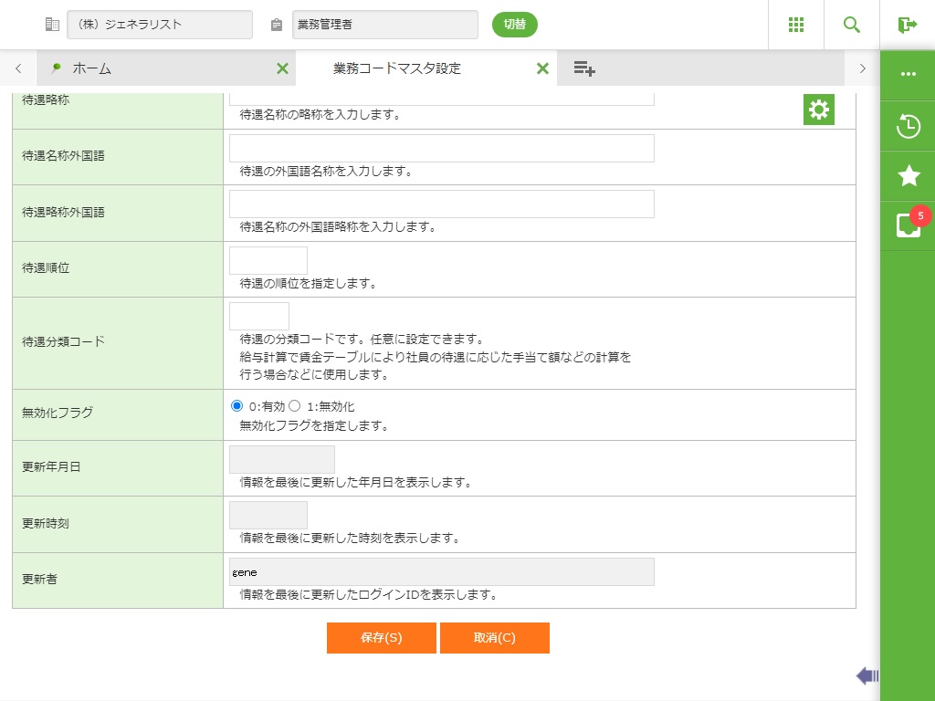
Task: Click the three-dots more icon in sidebar
Action: [909, 75]
